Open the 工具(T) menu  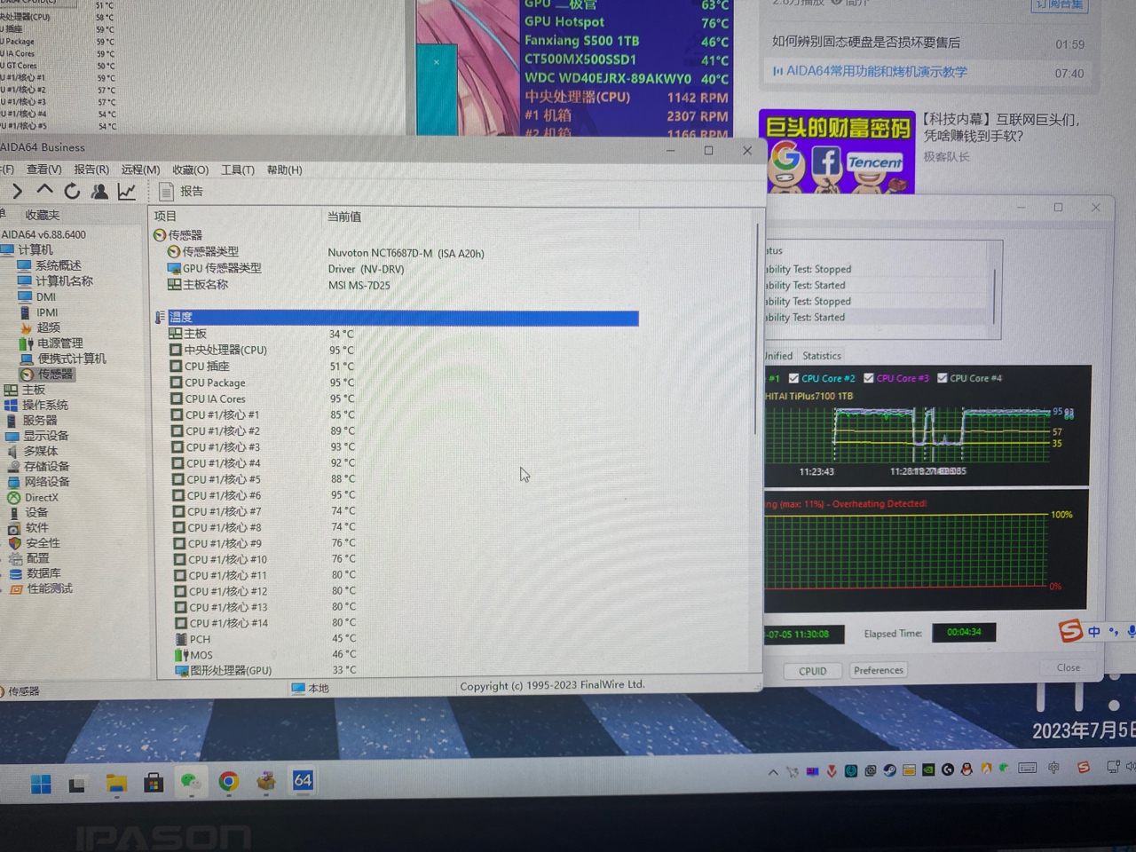[x=237, y=170]
